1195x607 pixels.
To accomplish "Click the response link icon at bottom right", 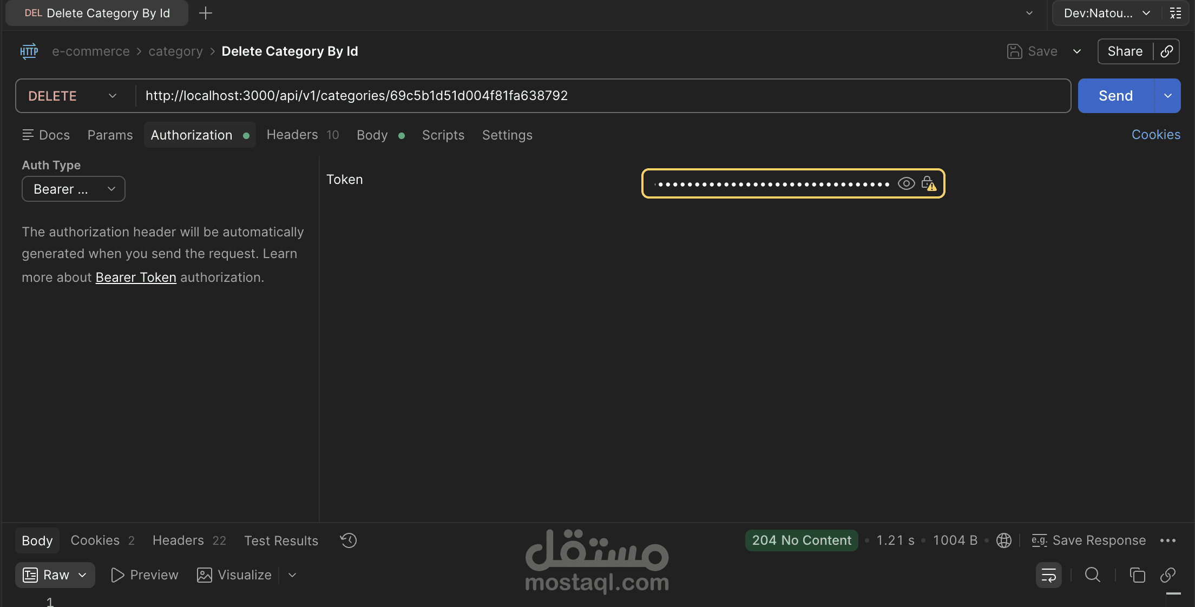I will point(1168,575).
